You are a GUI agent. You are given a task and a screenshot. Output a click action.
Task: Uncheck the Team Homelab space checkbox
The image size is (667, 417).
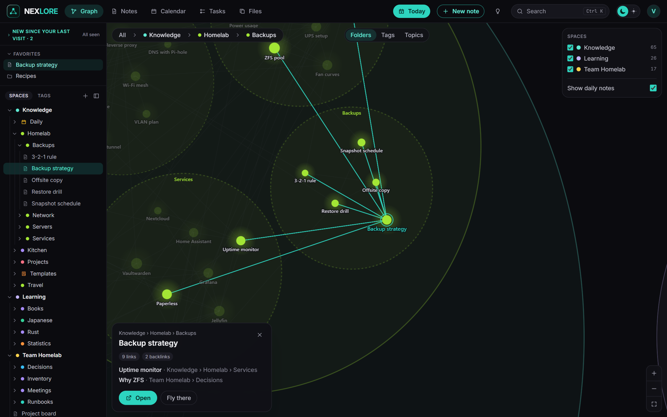[570, 69]
